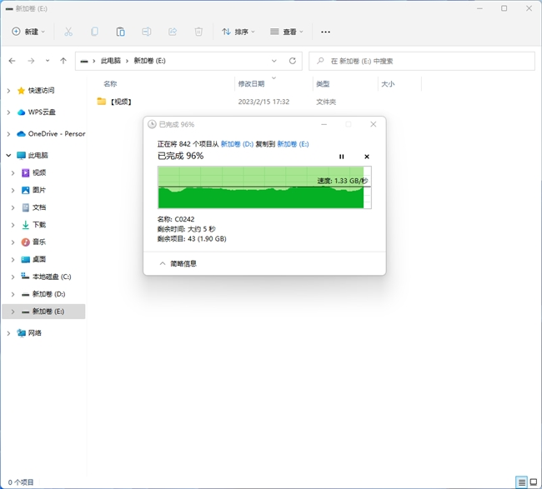Screen dimensions: 542x489
Task: Click the 新建 new item button
Action: [28, 32]
